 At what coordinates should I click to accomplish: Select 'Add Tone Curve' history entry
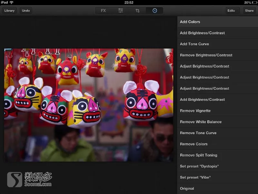tap(218, 44)
